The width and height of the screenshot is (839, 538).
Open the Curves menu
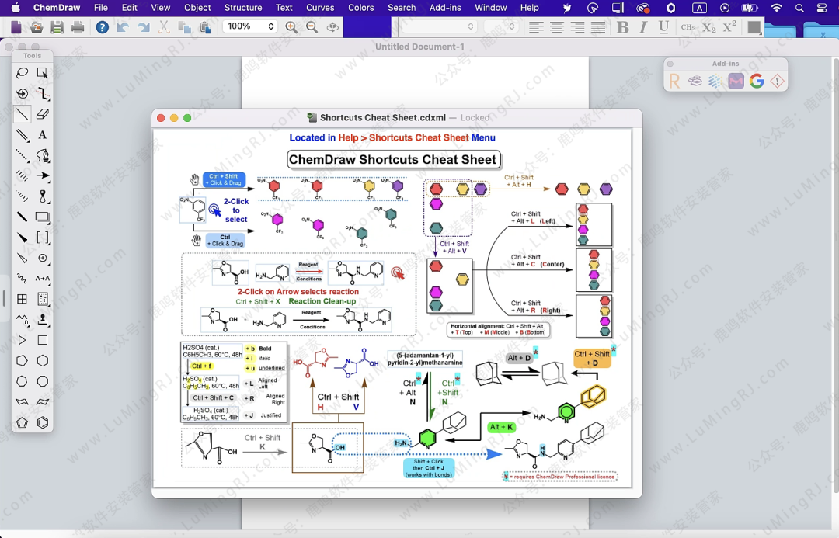[x=321, y=8]
